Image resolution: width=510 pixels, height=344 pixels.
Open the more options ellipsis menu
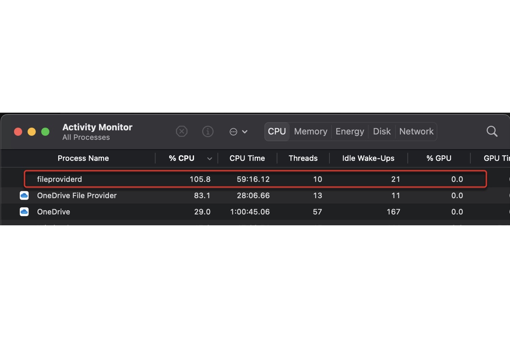point(238,132)
